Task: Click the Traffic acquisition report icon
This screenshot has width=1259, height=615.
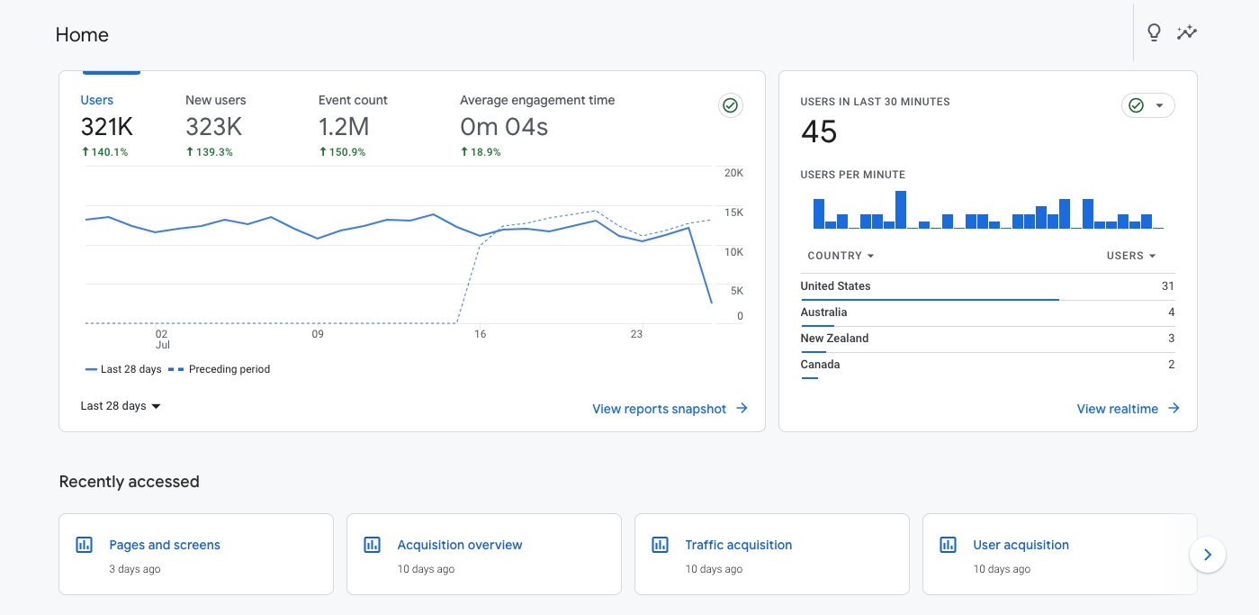Action: pyautogui.click(x=660, y=545)
